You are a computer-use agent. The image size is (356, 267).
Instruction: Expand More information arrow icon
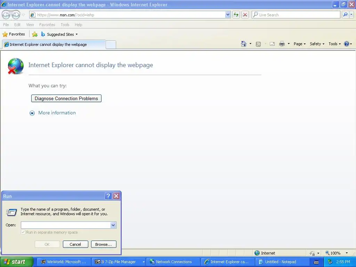click(32, 113)
